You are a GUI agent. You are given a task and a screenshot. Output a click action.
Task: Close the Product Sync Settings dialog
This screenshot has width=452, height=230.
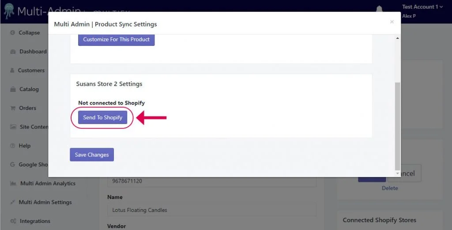(x=392, y=22)
